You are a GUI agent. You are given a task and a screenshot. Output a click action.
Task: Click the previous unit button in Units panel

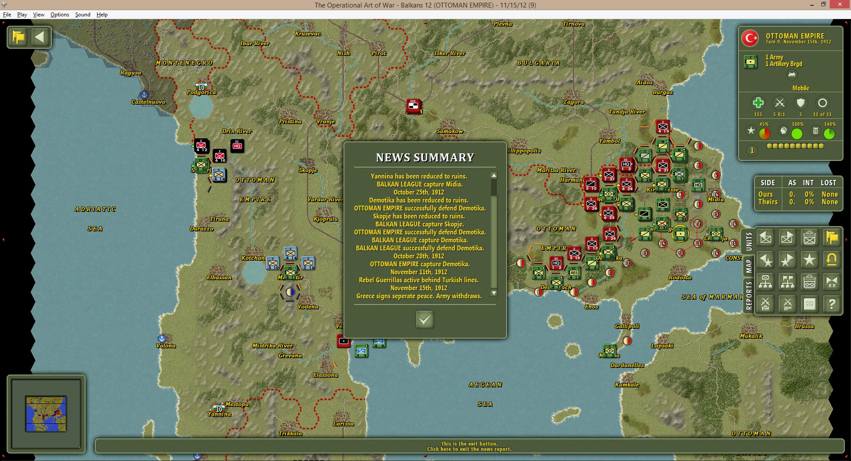765,238
